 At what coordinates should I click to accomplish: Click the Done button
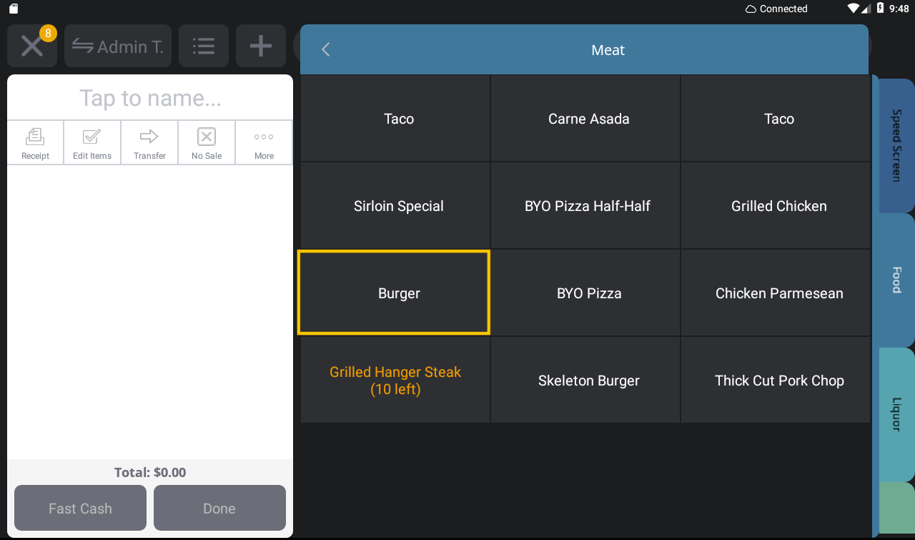coord(219,508)
